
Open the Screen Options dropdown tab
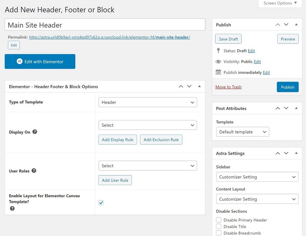pyautogui.click(x=280, y=3)
